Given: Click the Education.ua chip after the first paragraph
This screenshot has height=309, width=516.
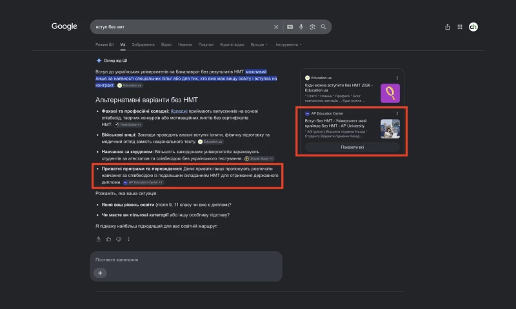Looking at the screenshot, I should 130,86.
